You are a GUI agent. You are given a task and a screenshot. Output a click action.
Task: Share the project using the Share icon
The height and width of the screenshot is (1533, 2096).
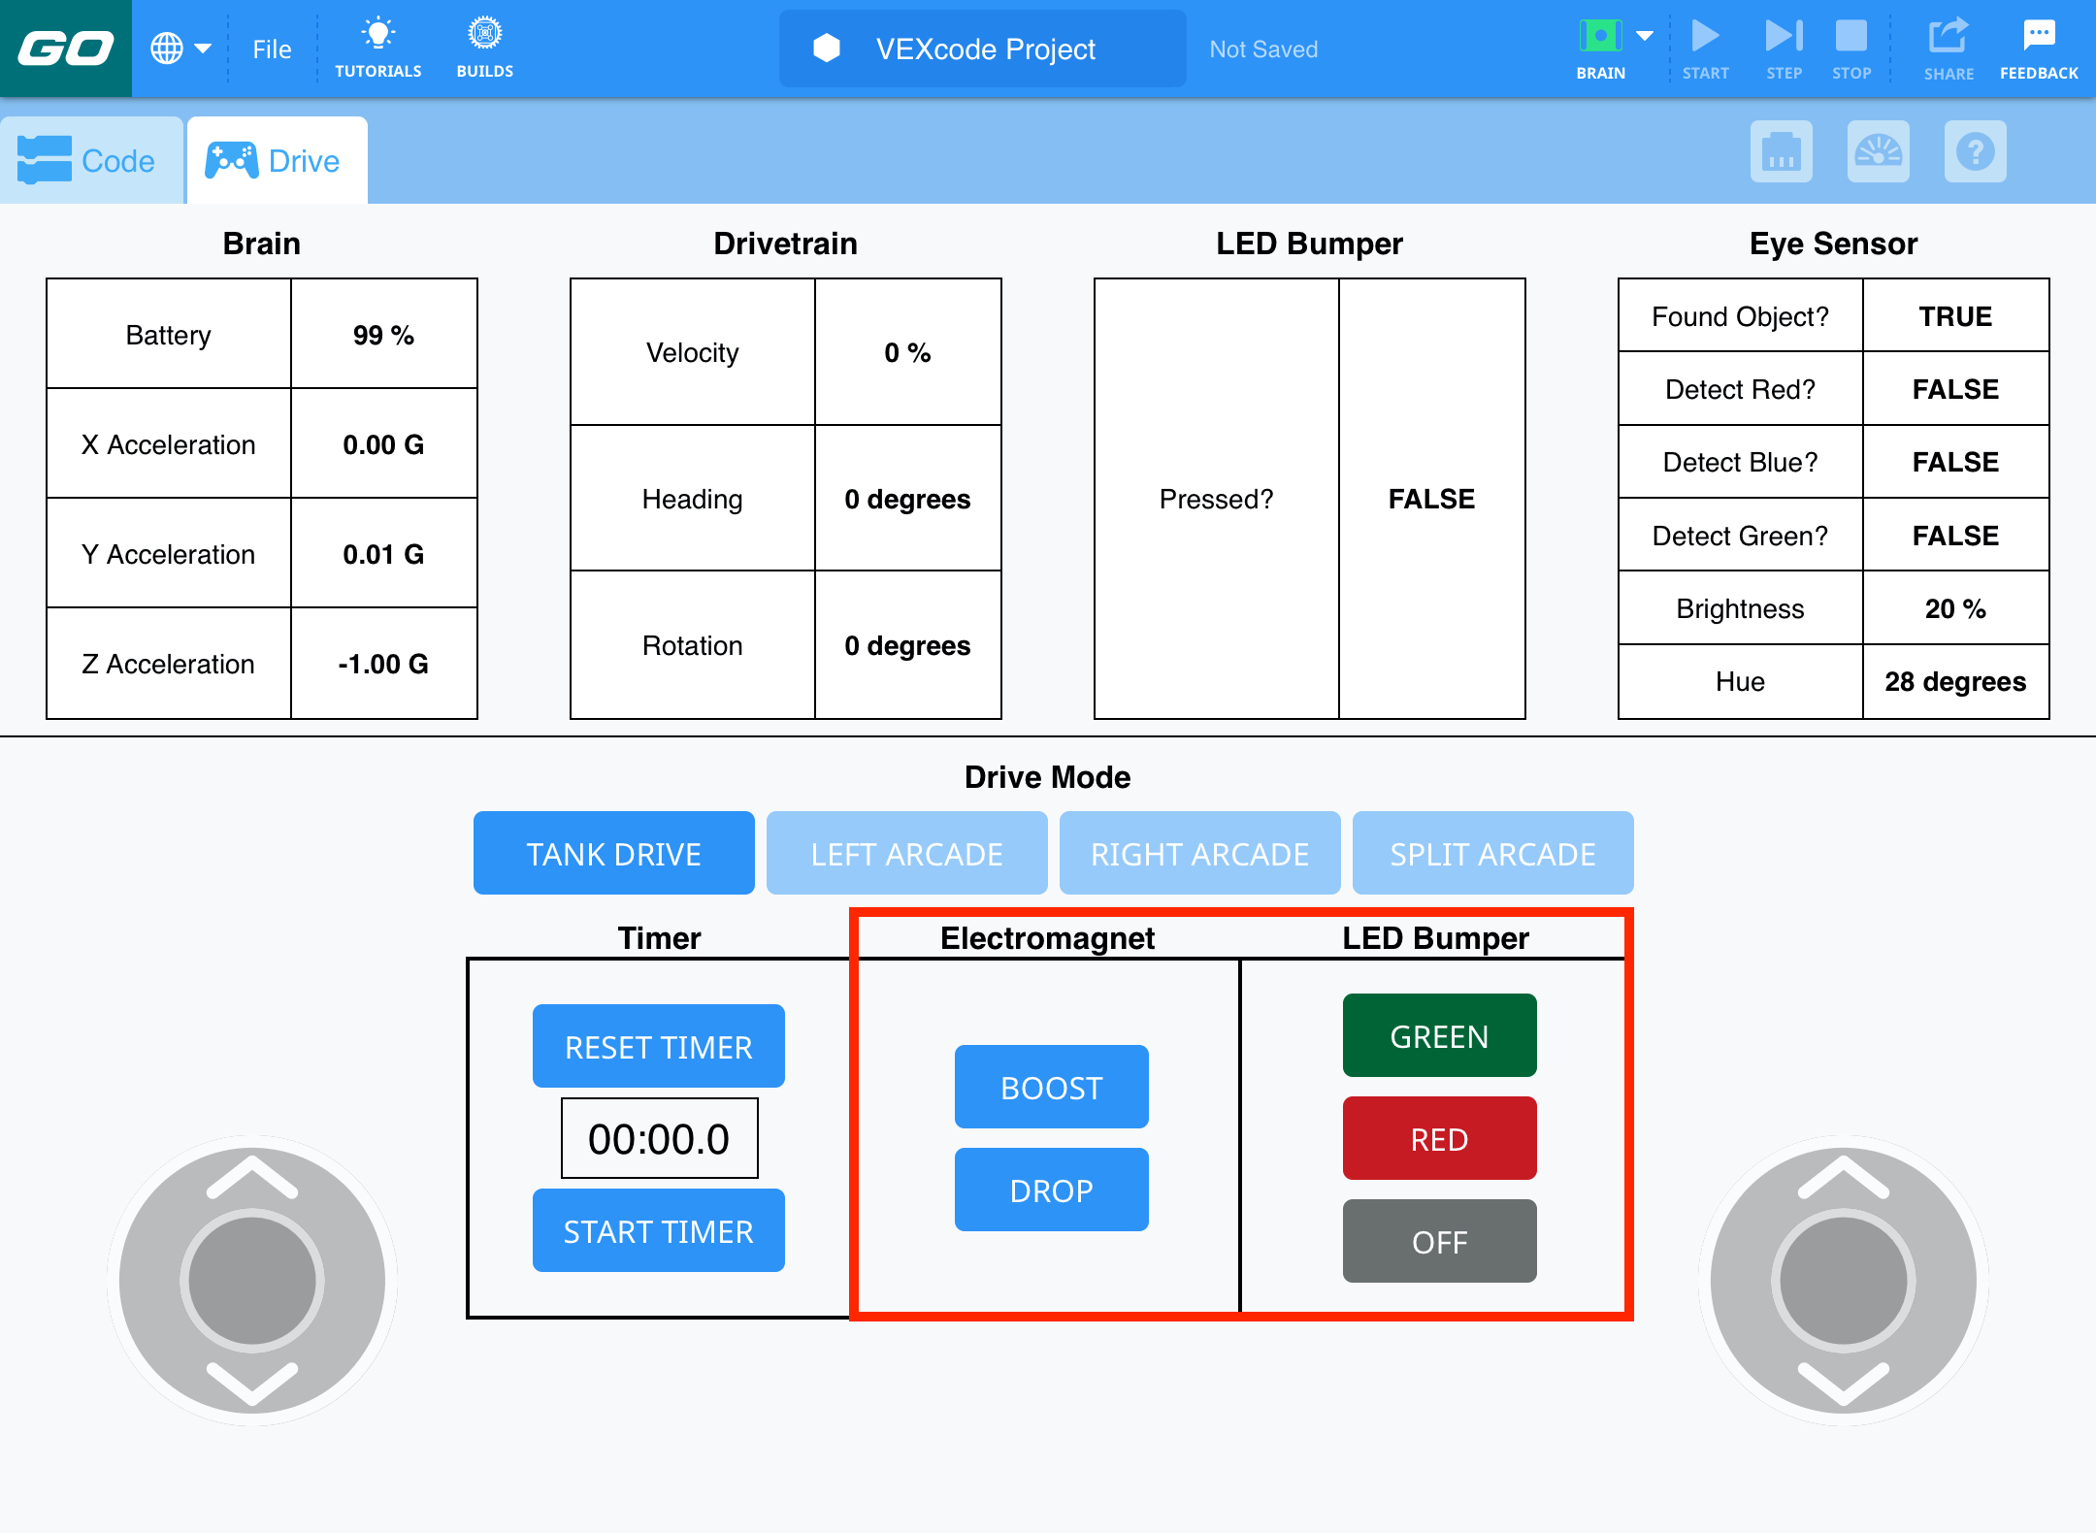click(x=1949, y=49)
